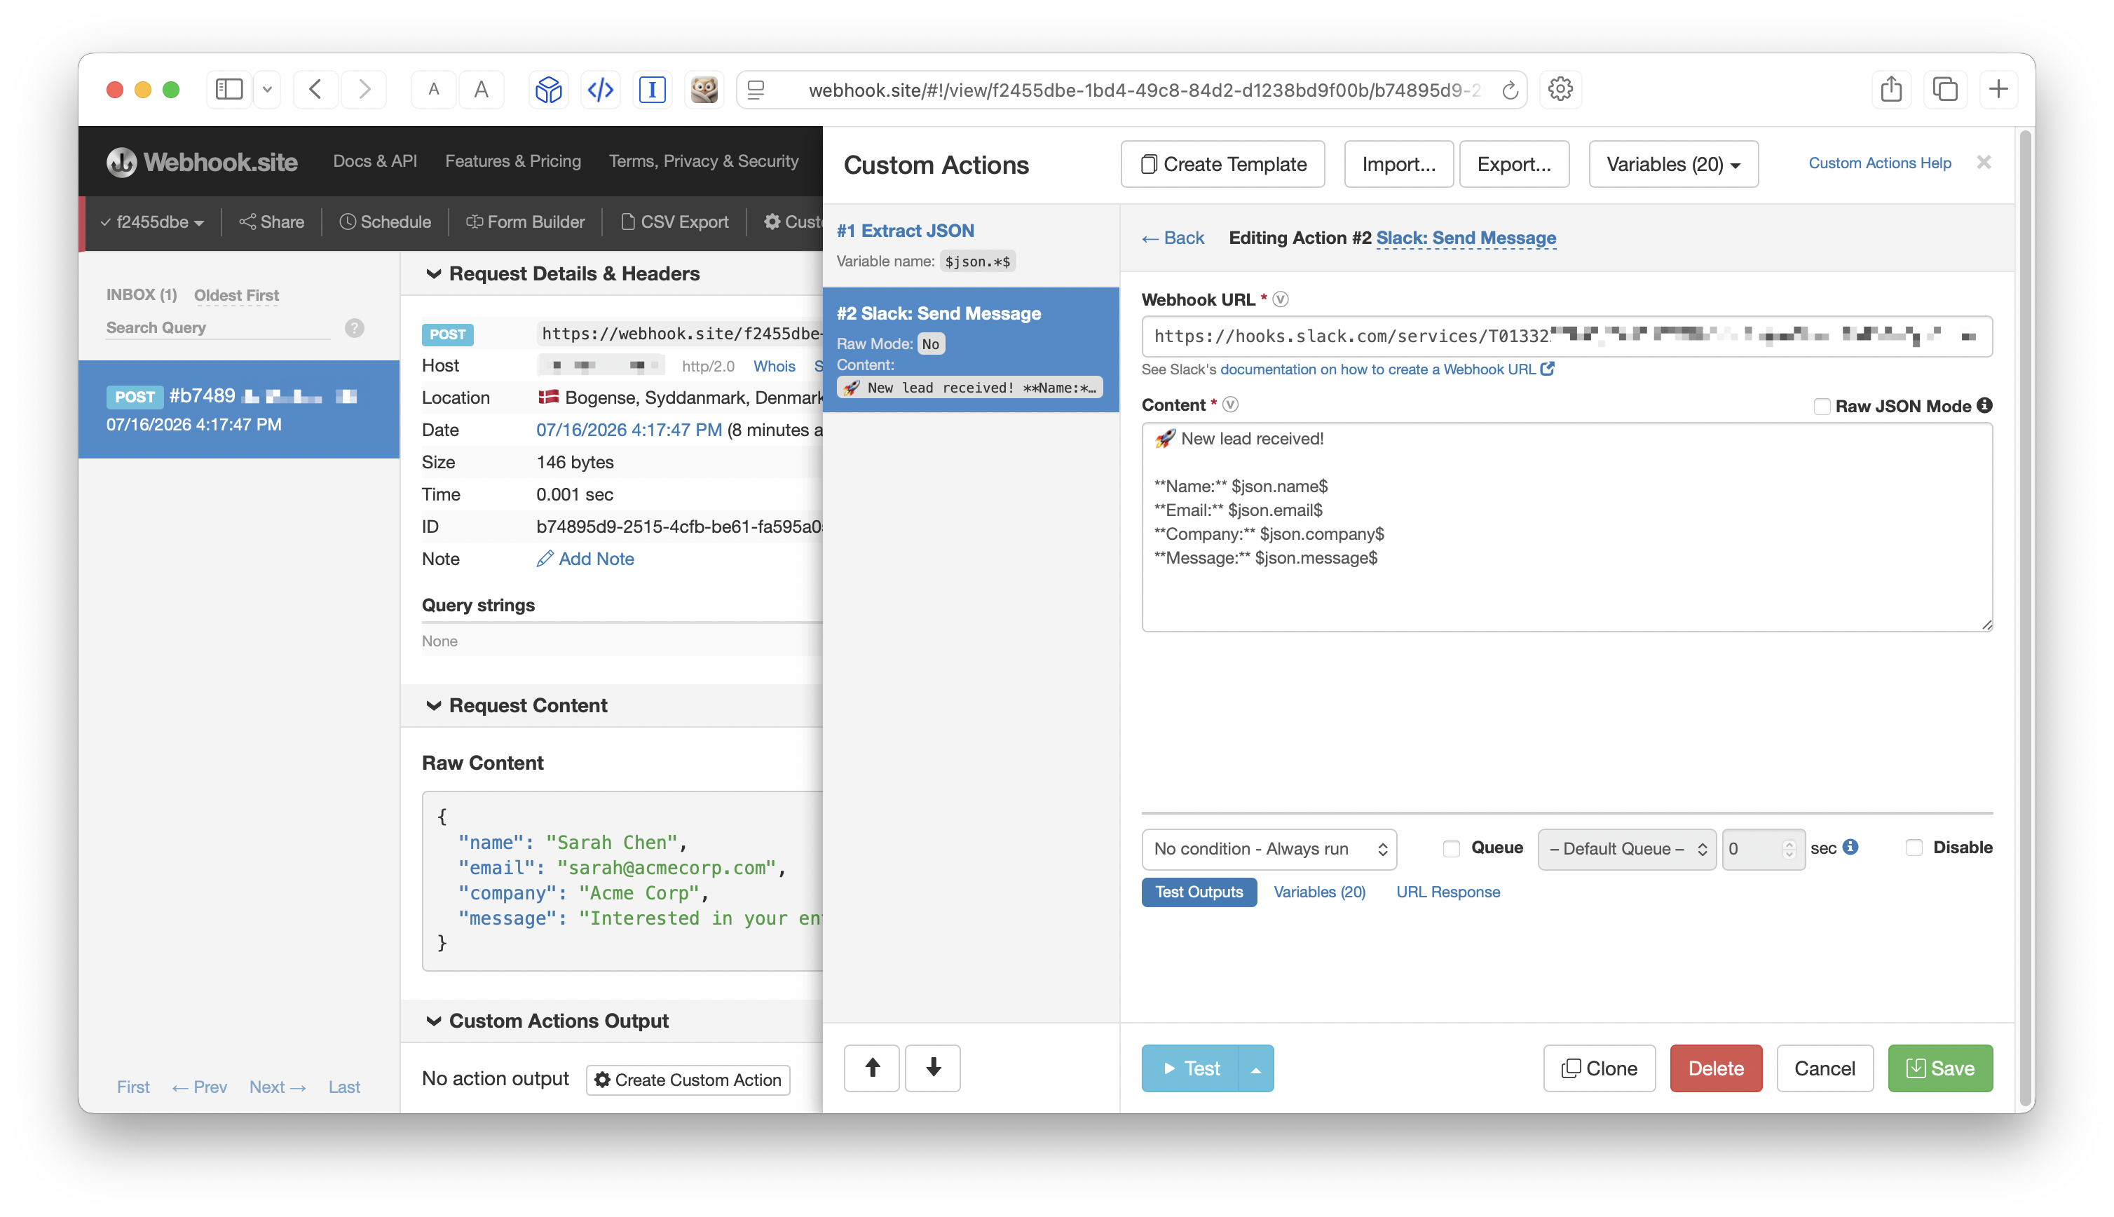Image resolution: width=2114 pixels, height=1217 pixels.
Task: Move action up with the up arrow
Action: coord(871,1068)
